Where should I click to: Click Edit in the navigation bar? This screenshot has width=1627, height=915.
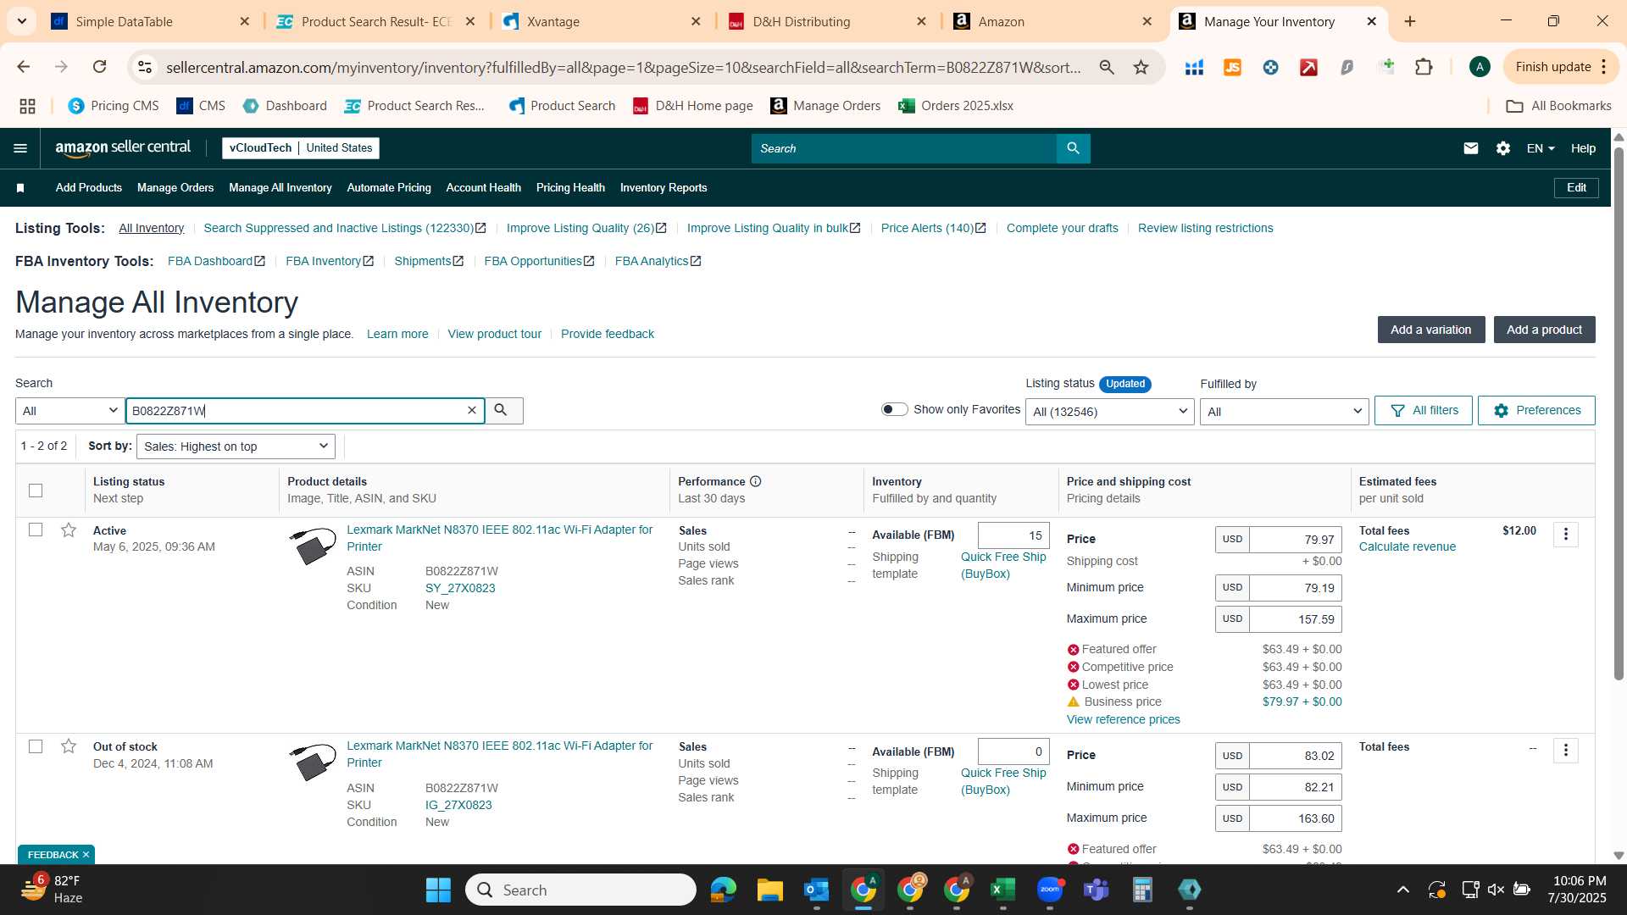pyautogui.click(x=1576, y=188)
